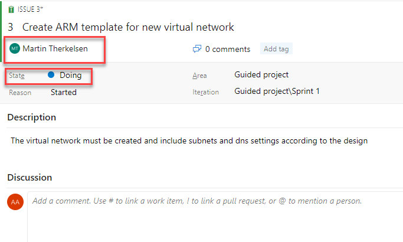Click the Discussion section heading
The height and width of the screenshot is (242, 403).
point(30,178)
